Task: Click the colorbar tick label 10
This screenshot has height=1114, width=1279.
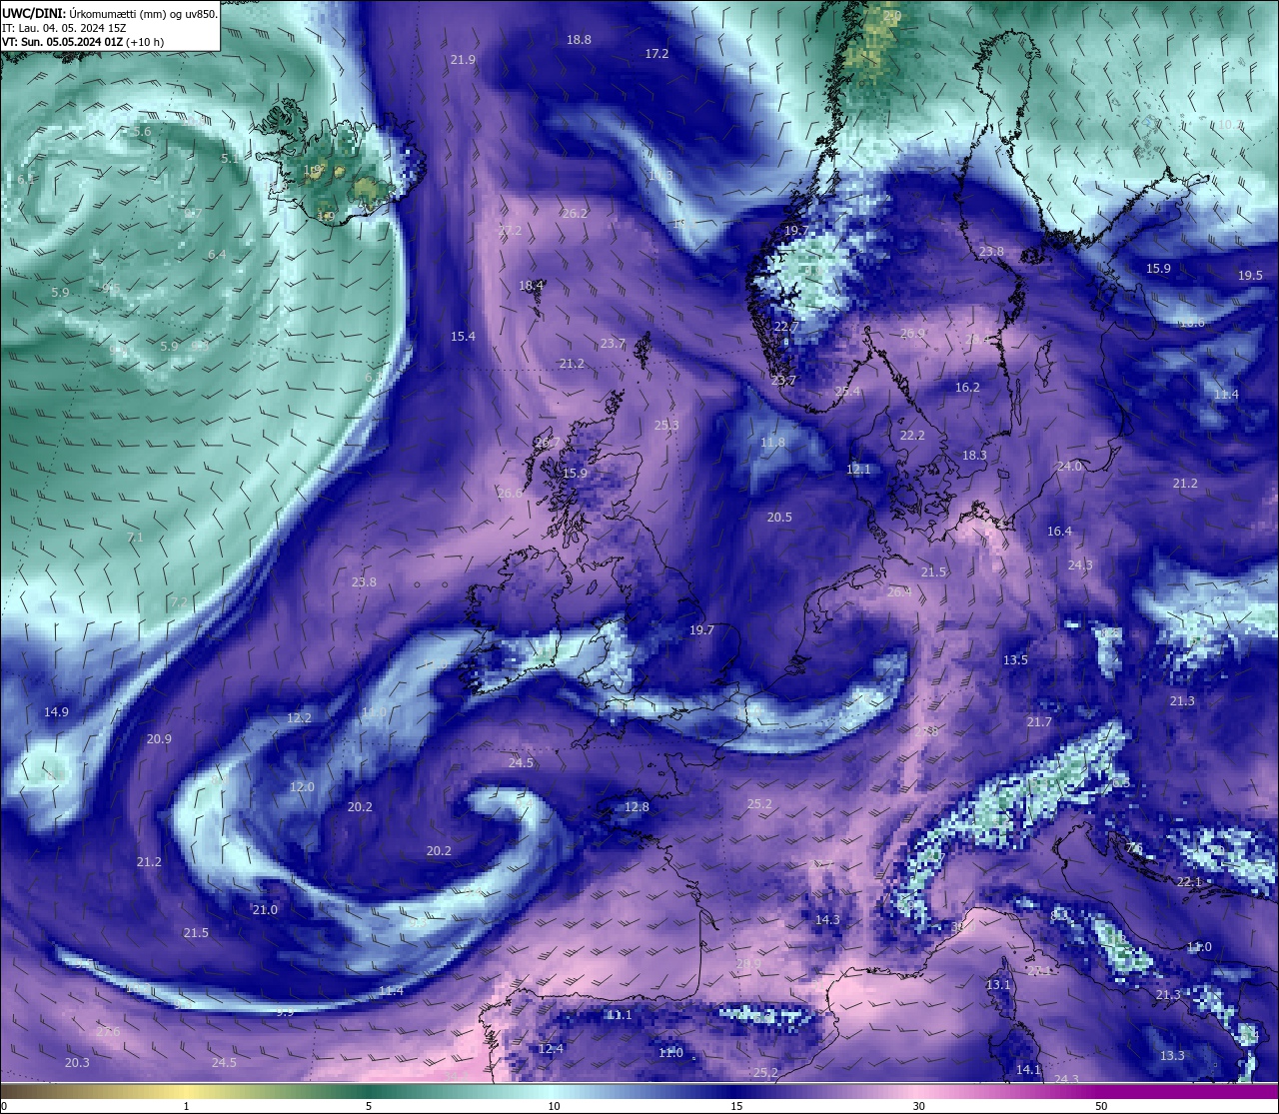Action: click(x=554, y=1106)
